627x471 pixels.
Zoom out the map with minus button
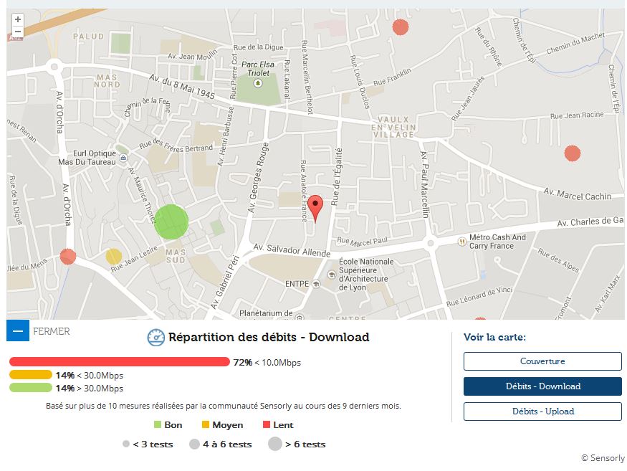coord(18,32)
